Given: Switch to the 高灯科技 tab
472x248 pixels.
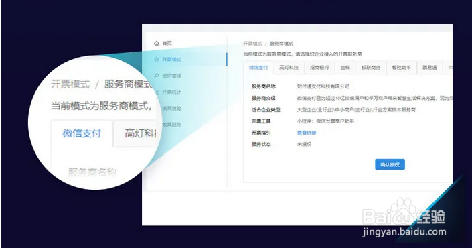Looking at the screenshot, I should point(289,68).
